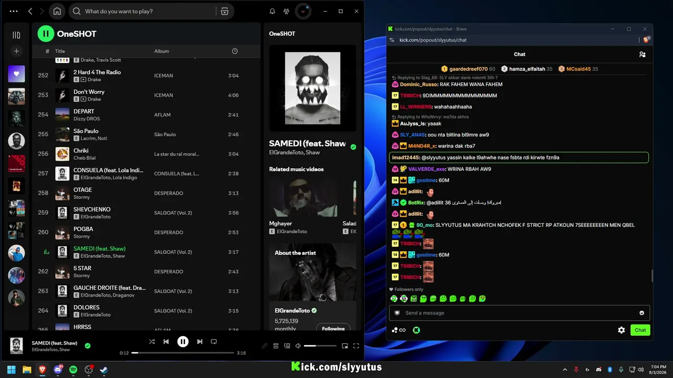
Task: Send message with green Chat button
Action: tap(640, 330)
